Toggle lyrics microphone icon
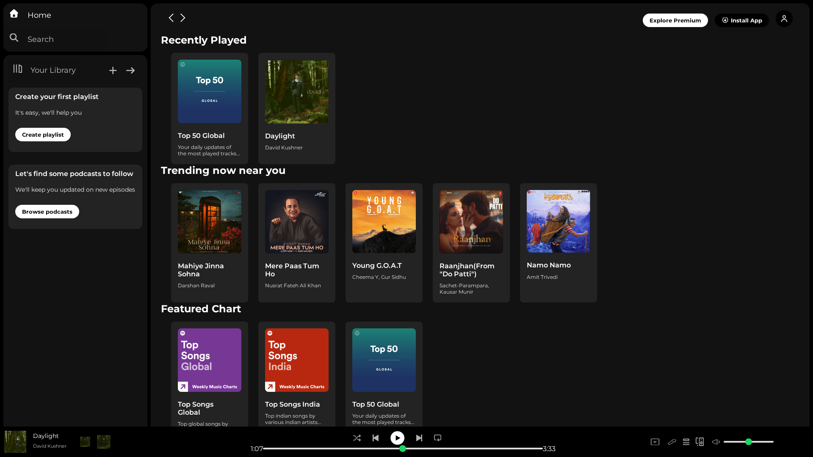The height and width of the screenshot is (457, 813). coord(672,442)
